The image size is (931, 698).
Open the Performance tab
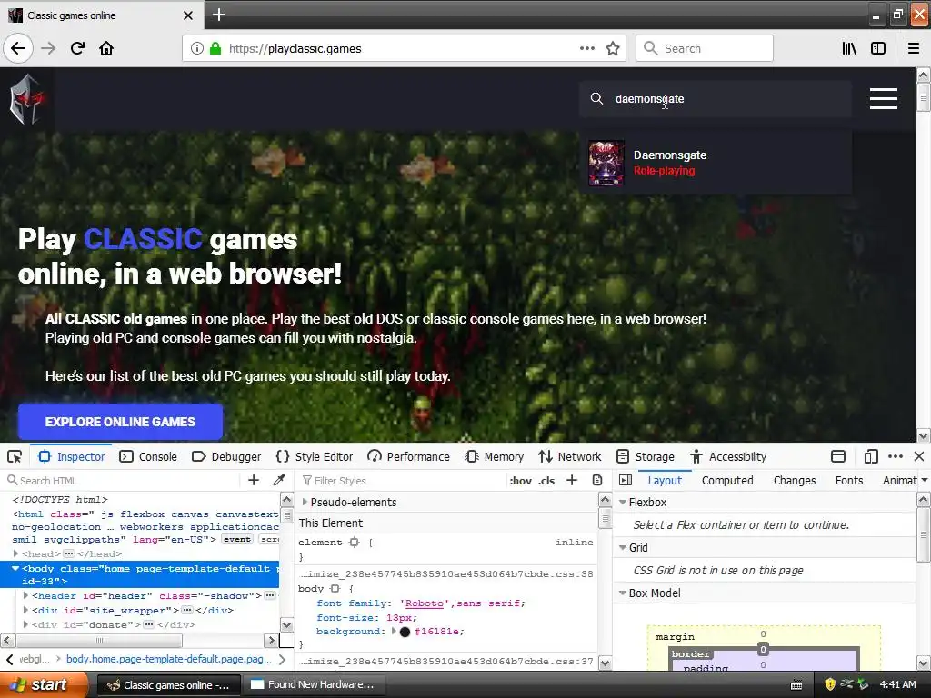pos(408,456)
